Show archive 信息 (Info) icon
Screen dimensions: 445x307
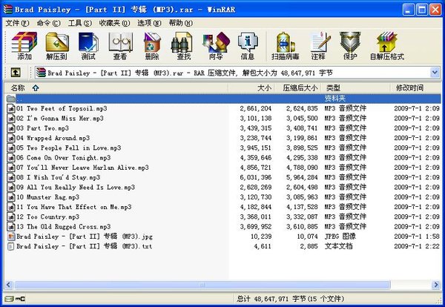pos(248,46)
